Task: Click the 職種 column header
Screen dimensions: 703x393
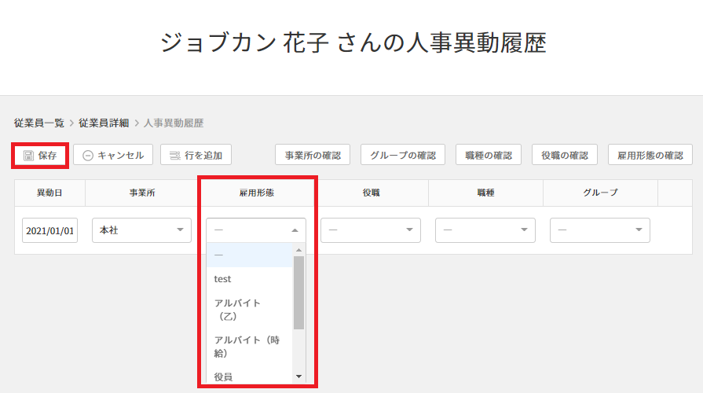Action: tap(485, 193)
